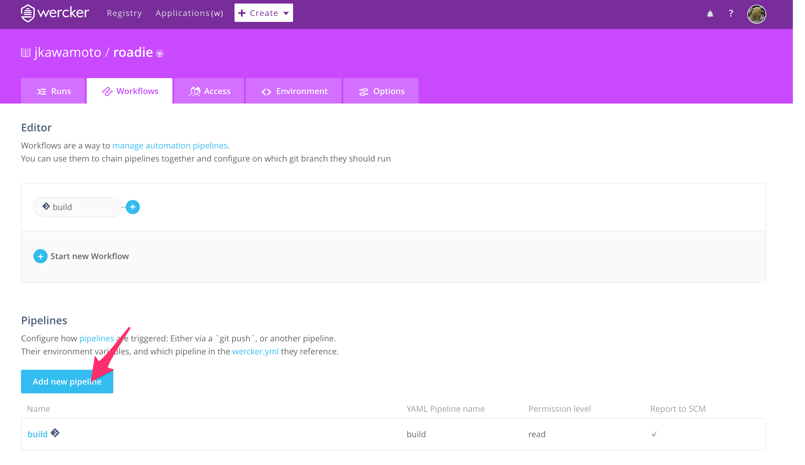The height and width of the screenshot is (465, 805).
Task: Open the build pipeline link
Action: tap(37, 434)
